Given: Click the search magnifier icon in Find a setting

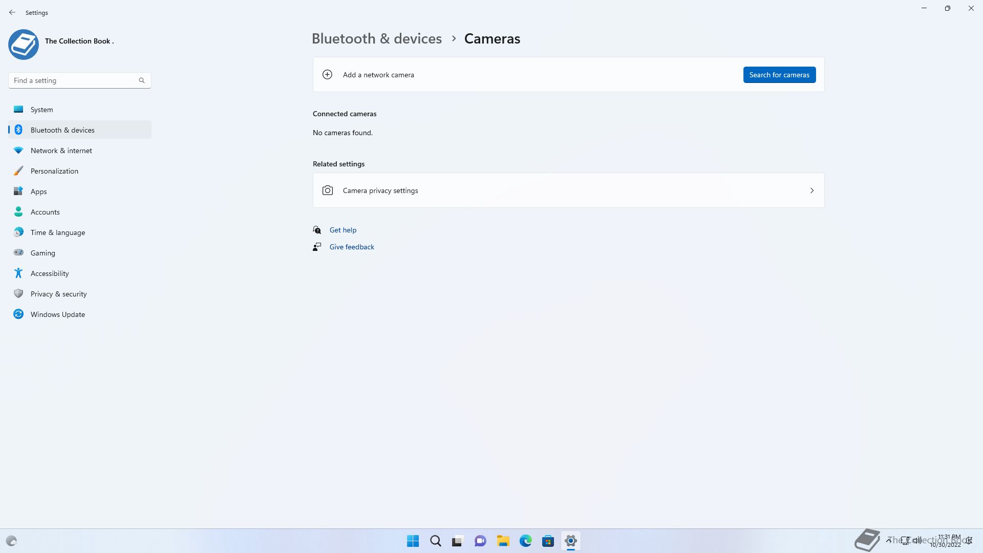Looking at the screenshot, I should 142,80.
